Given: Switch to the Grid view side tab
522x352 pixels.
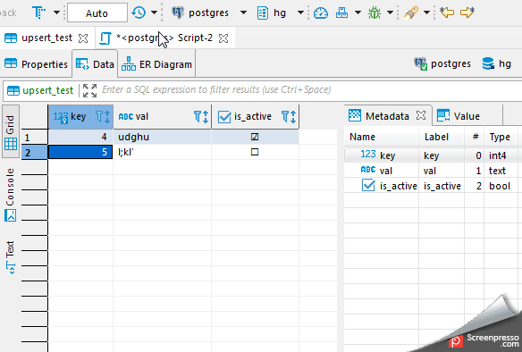Looking at the screenshot, I should (x=11, y=131).
